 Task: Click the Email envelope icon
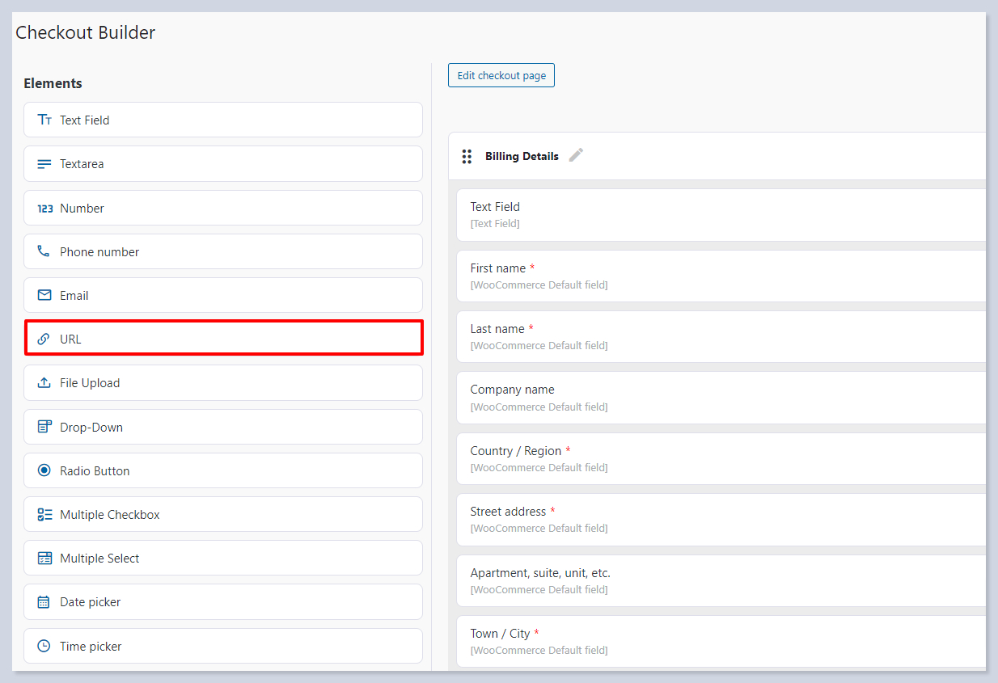point(44,296)
